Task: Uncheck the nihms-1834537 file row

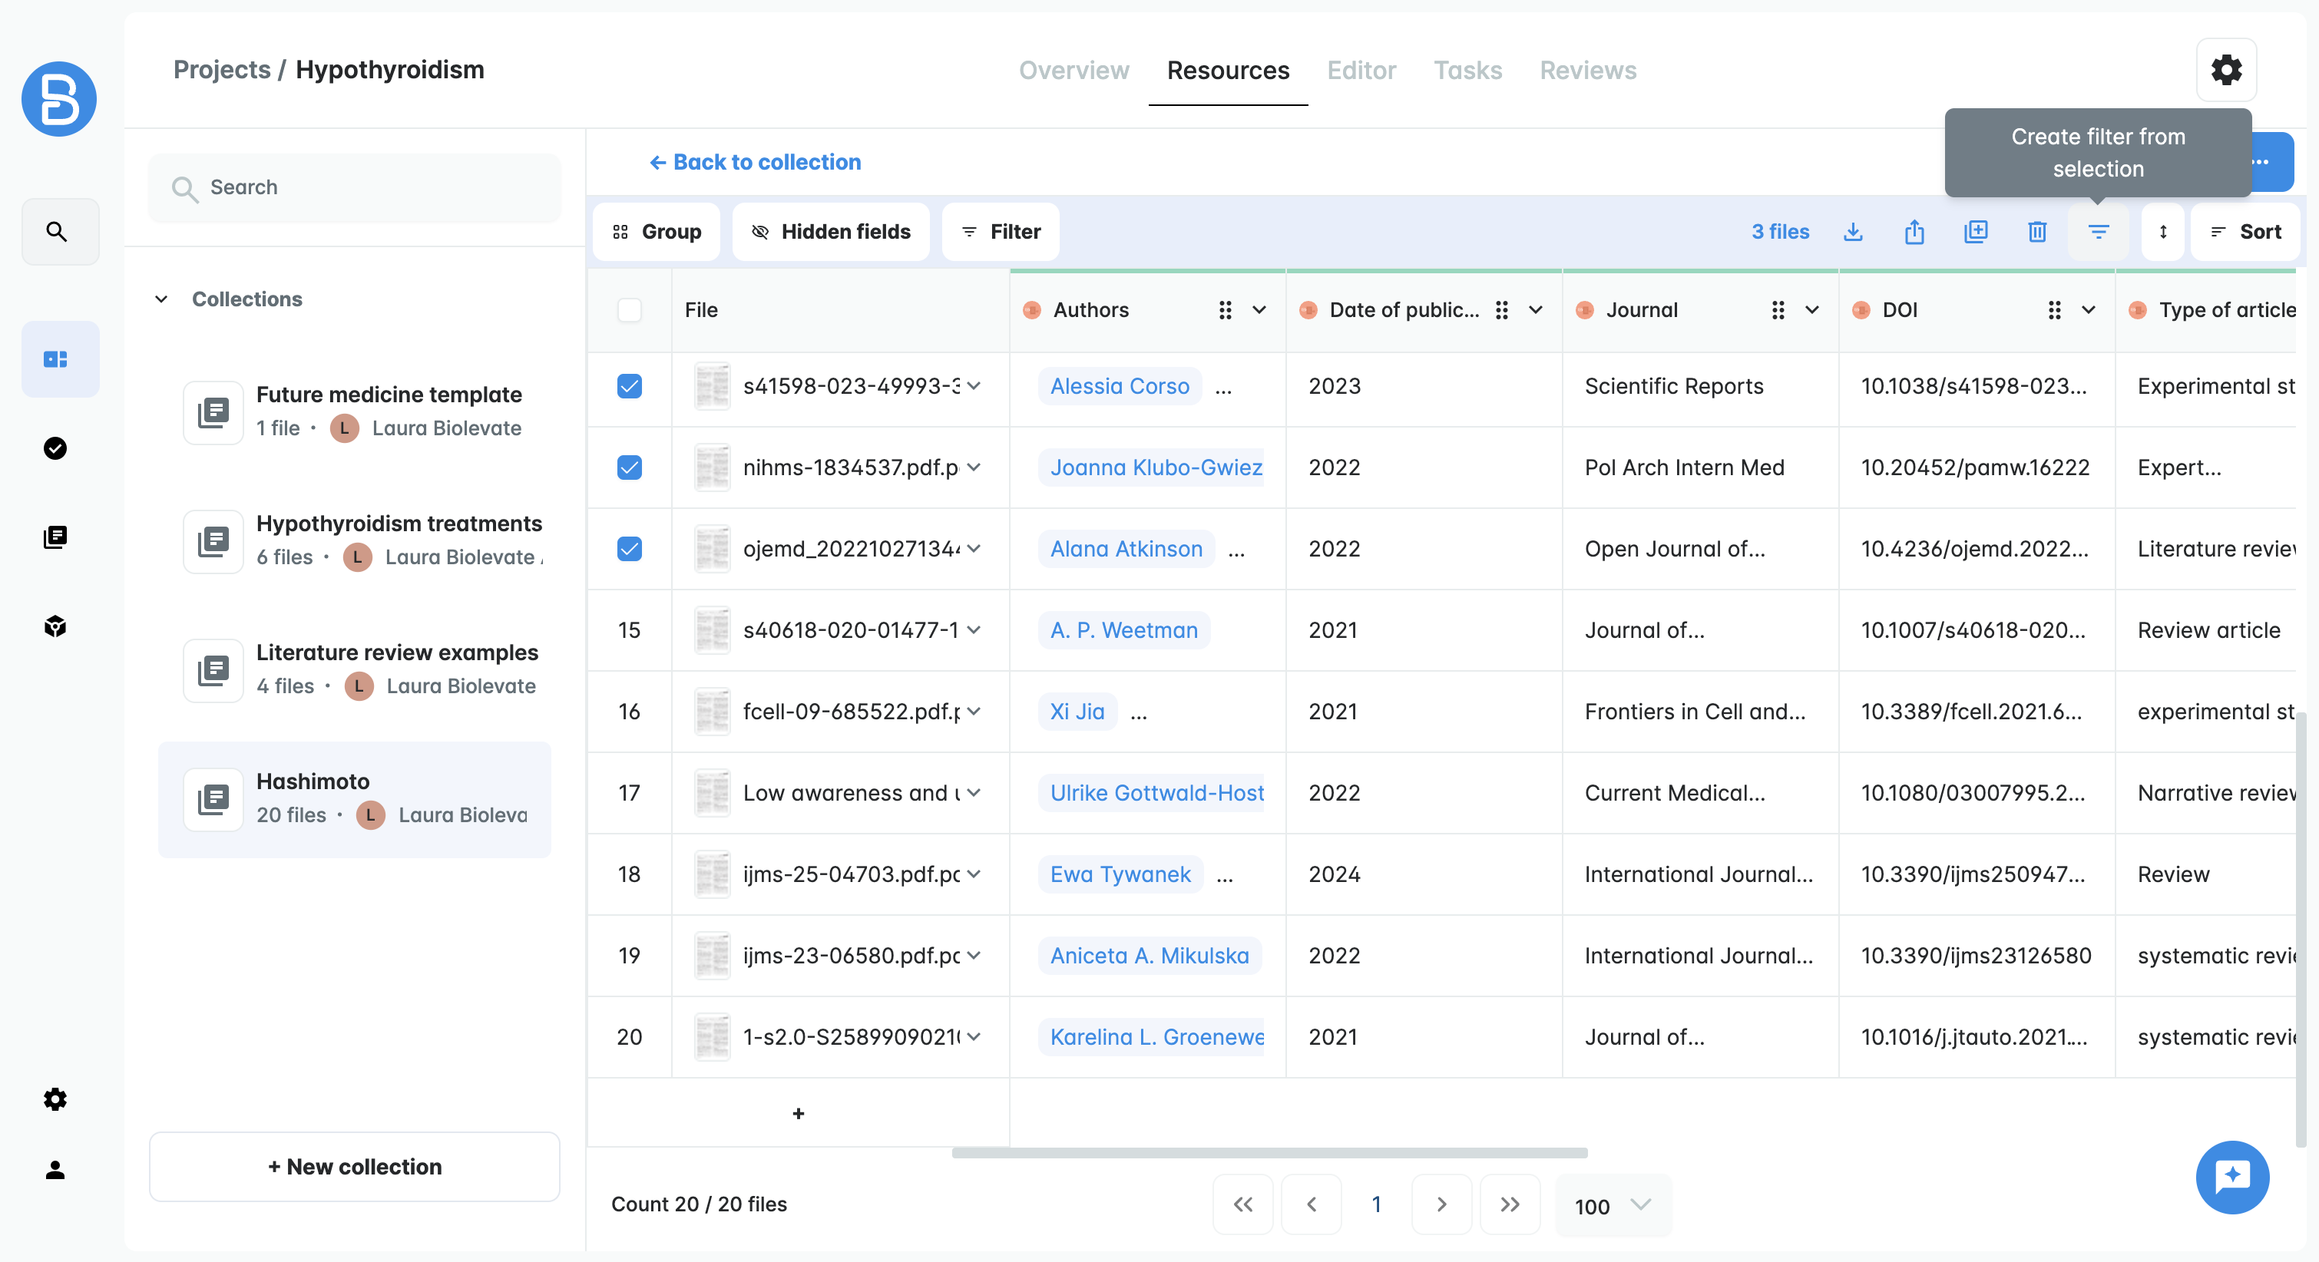Action: click(629, 467)
